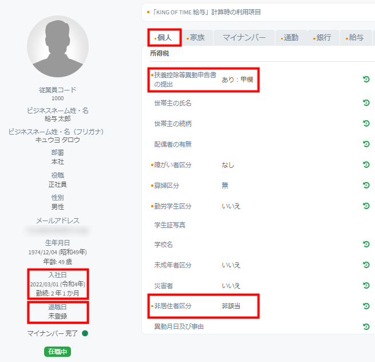Click the green マイナンバー完了 status dot
This screenshot has height=362, width=375.
(x=85, y=333)
